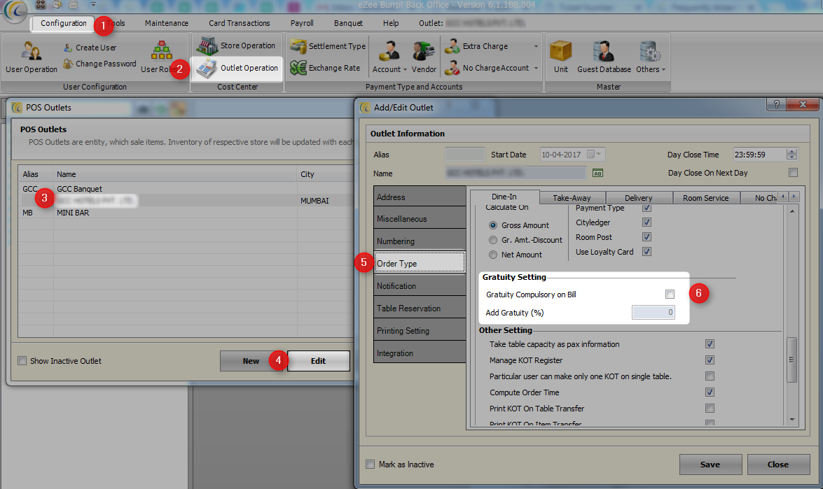
Task: Open the Banquet menu
Action: pos(348,23)
